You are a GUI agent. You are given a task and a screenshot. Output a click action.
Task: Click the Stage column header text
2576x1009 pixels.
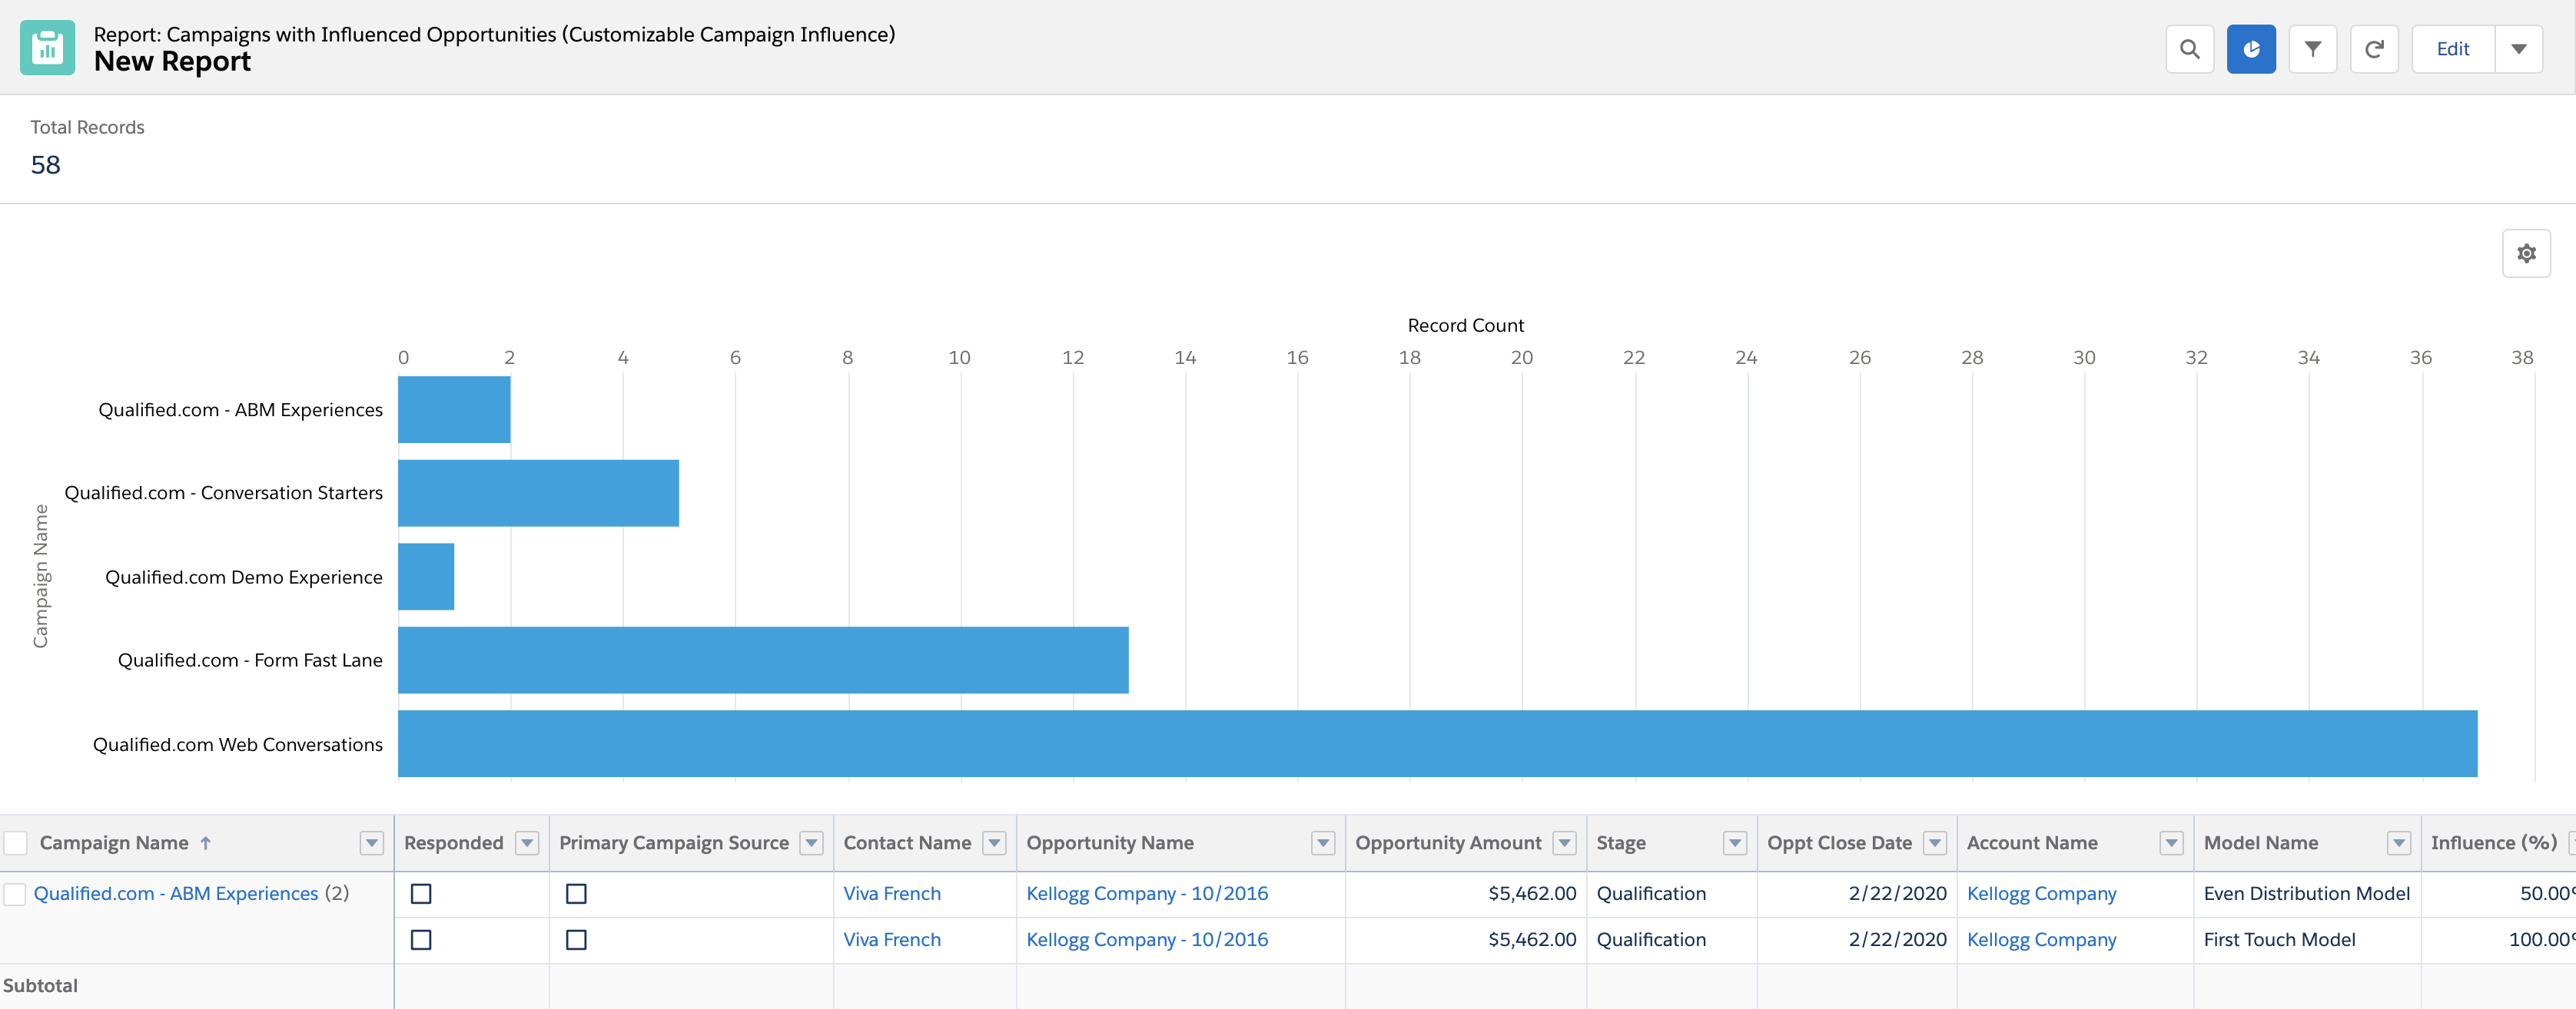[1621, 843]
